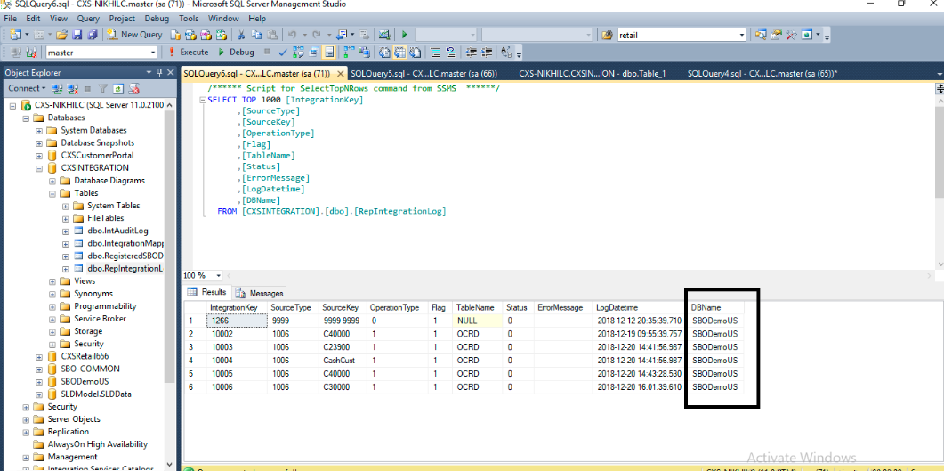
Task: Switch to SQLQuery4.sql tab
Action: [x=762, y=74]
